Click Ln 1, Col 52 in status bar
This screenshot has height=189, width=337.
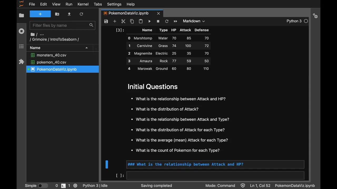(260, 186)
